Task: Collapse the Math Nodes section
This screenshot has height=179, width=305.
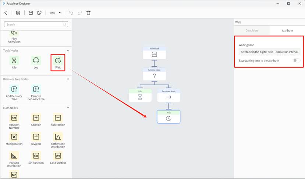Action: 68,108
